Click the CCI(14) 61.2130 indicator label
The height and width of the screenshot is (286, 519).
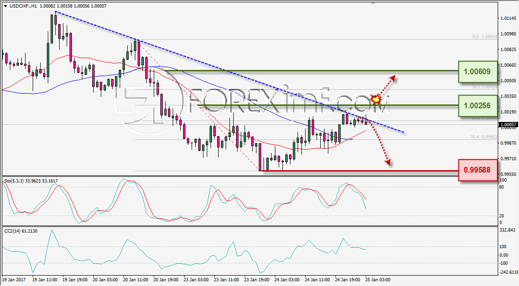[21, 231]
